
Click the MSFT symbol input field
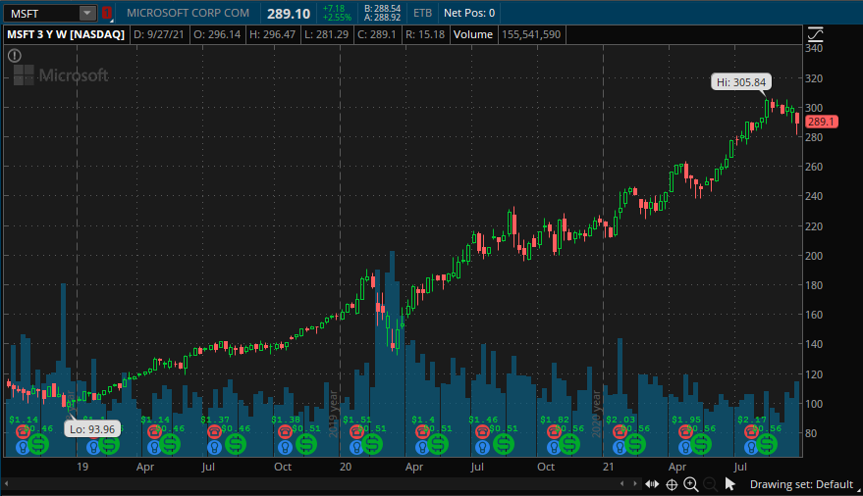point(42,13)
